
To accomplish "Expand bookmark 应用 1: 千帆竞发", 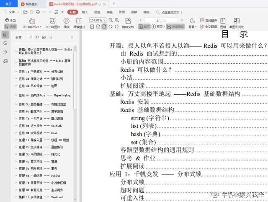I will point(16,72).
